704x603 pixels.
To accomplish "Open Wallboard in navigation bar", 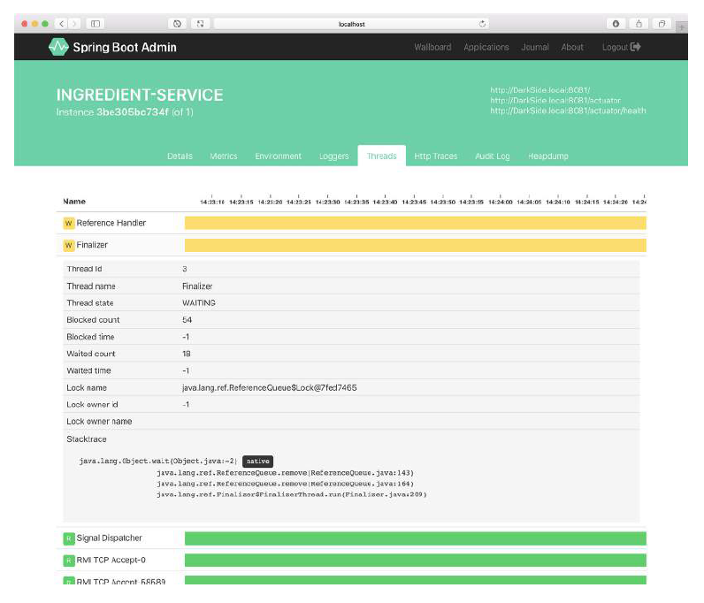I will point(432,47).
